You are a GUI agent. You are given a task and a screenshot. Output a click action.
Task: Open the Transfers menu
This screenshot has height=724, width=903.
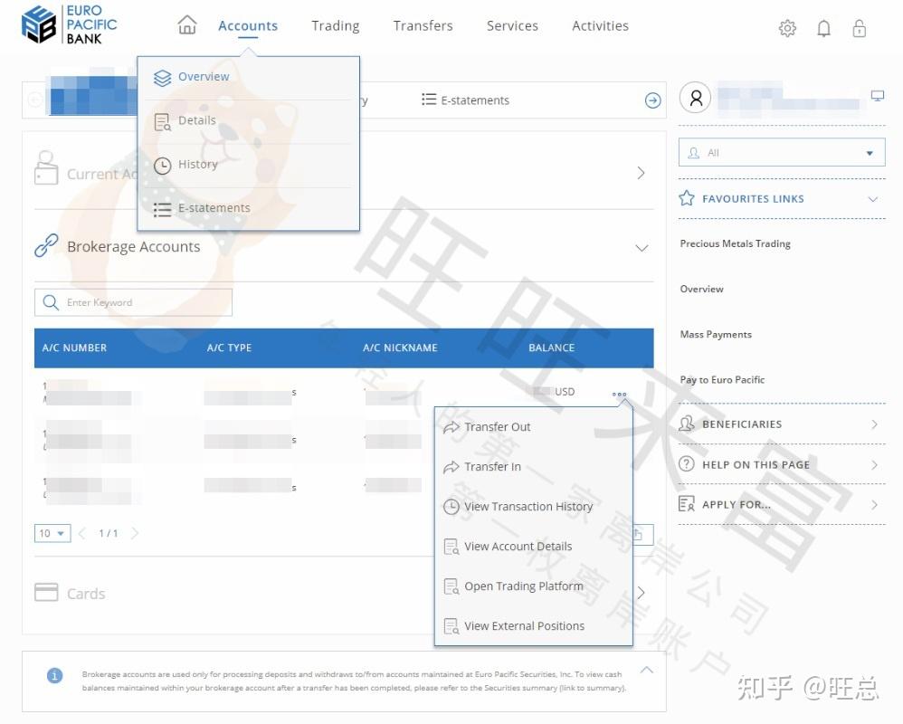(423, 26)
